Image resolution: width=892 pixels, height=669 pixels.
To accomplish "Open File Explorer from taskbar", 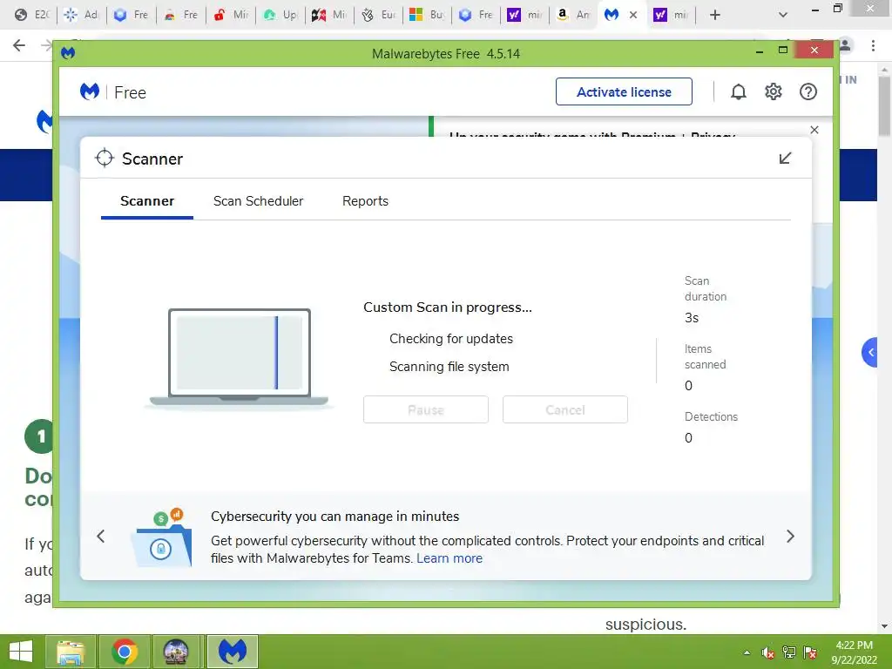I will pos(71,652).
